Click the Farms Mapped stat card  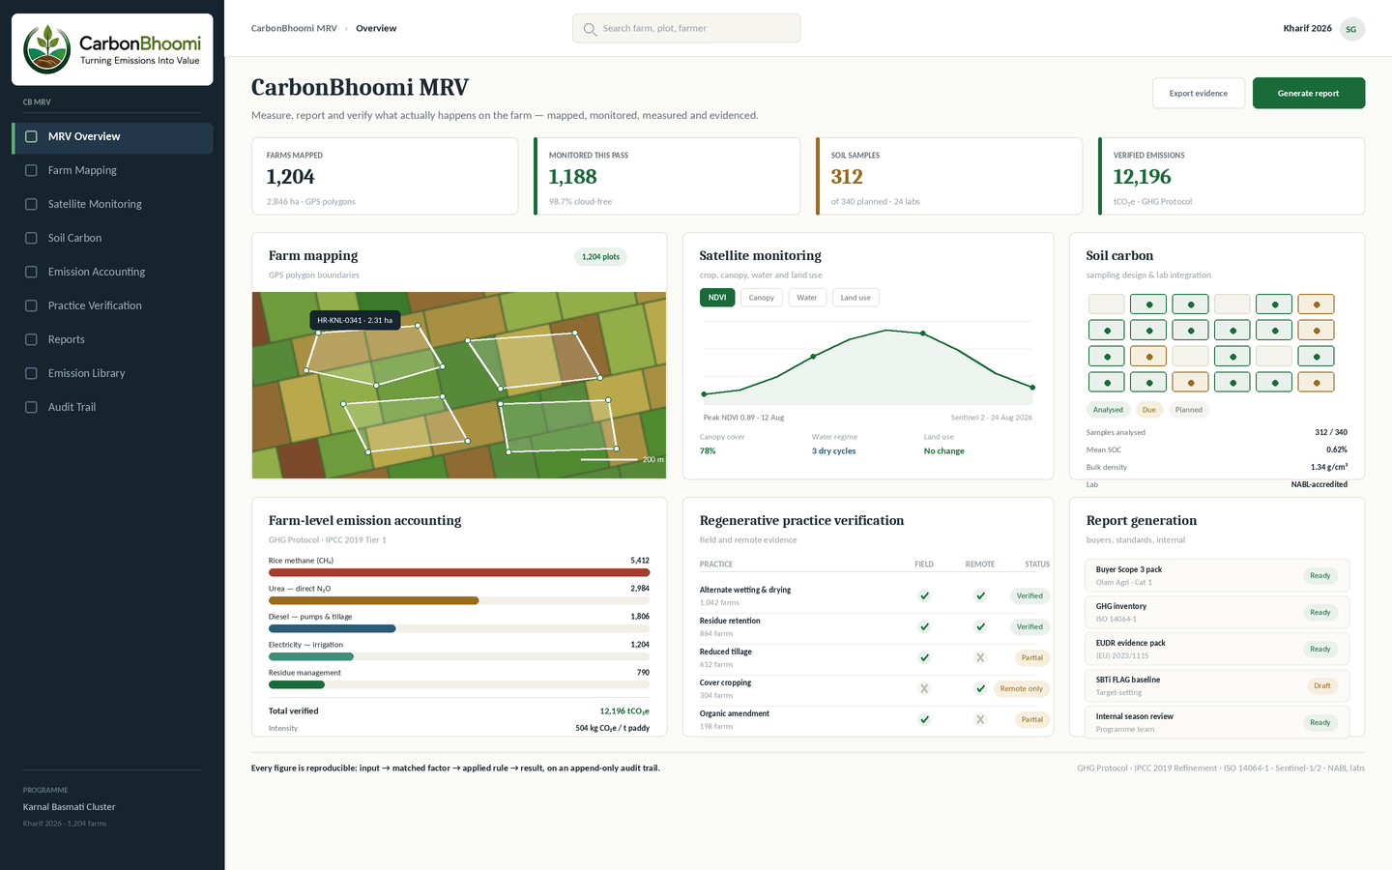[385, 176]
